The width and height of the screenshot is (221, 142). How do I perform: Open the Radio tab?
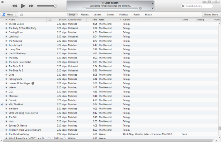(136, 14)
